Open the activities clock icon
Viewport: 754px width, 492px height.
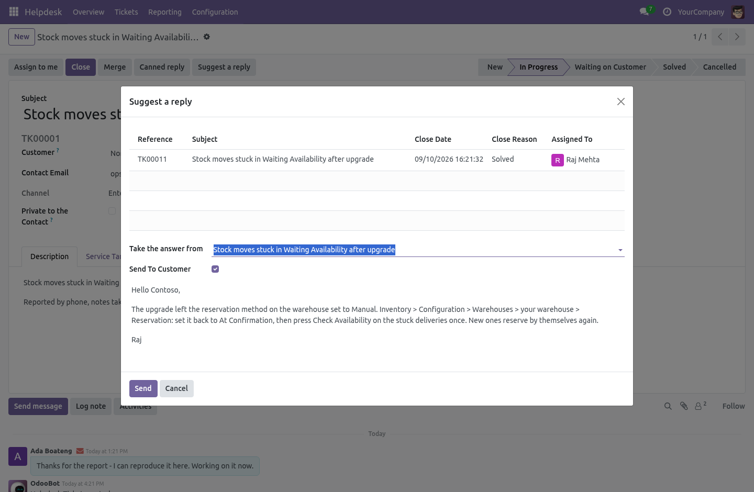667,12
